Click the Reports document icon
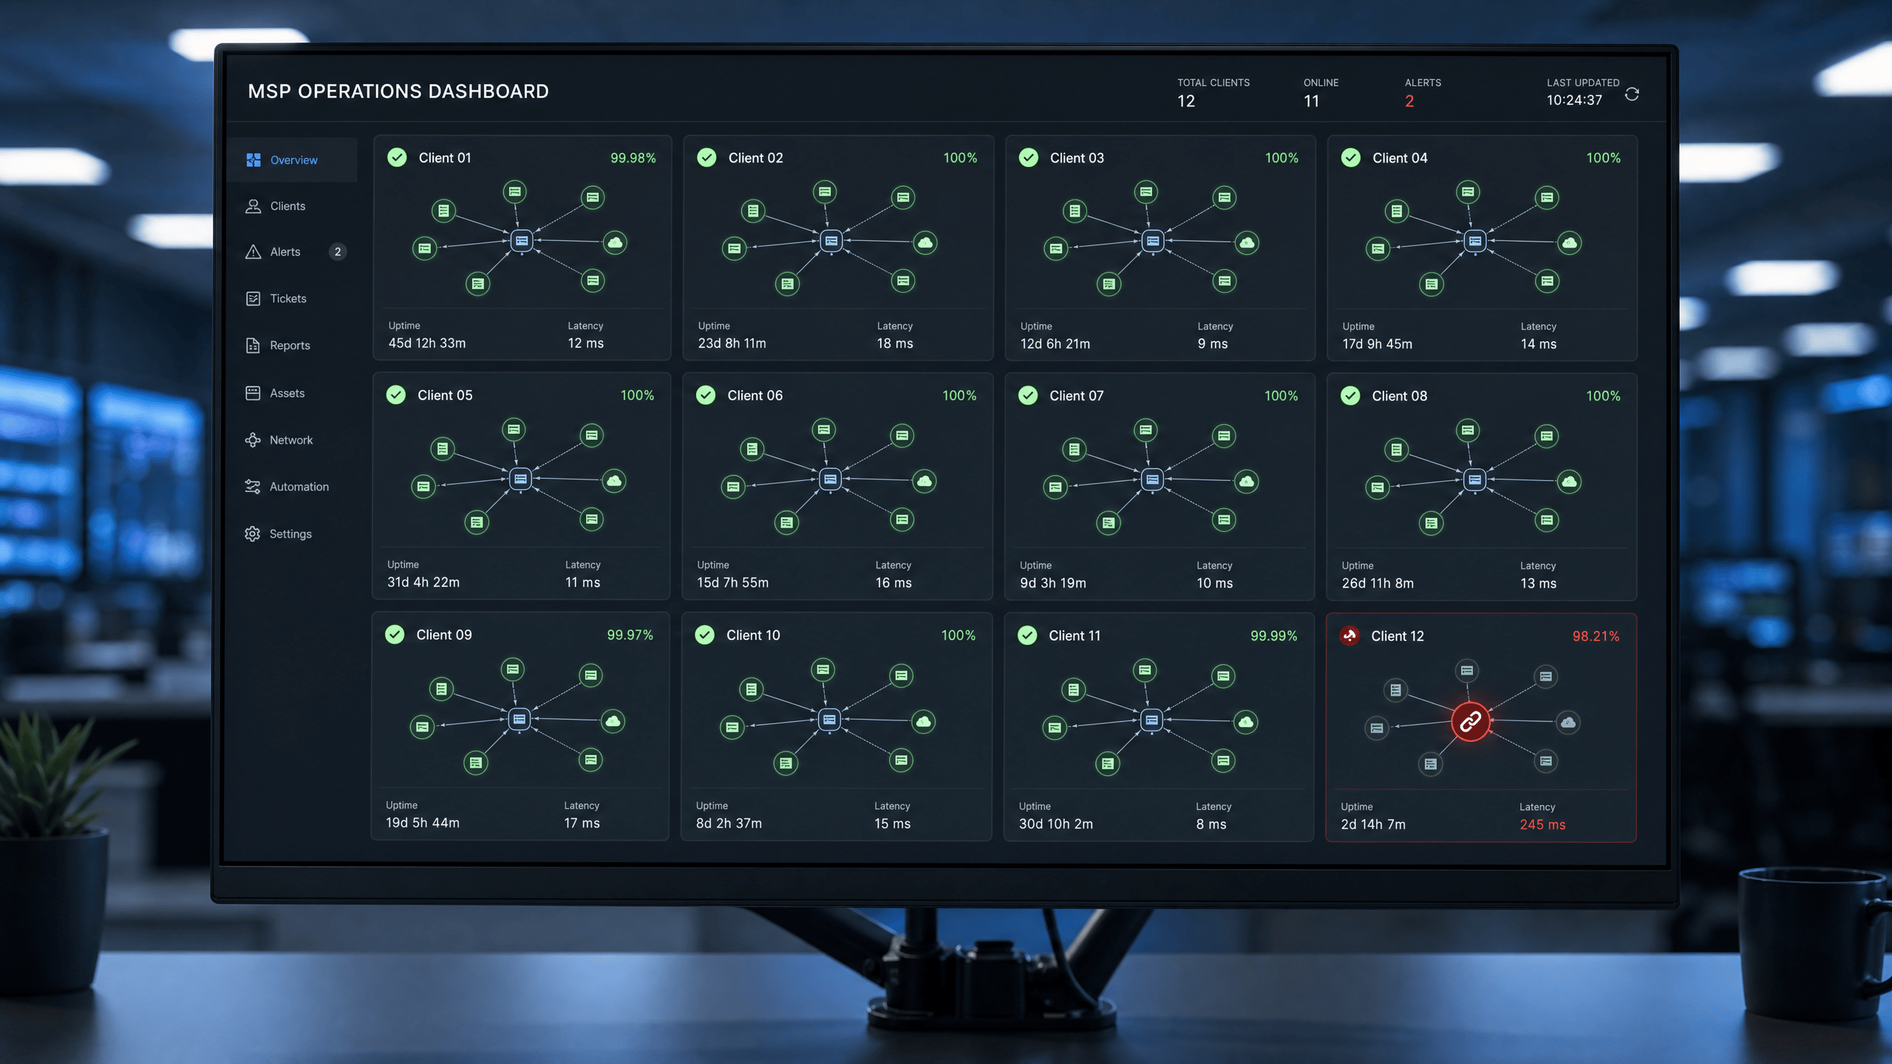The width and height of the screenshot is (1892, 1064). pos(253,345)
